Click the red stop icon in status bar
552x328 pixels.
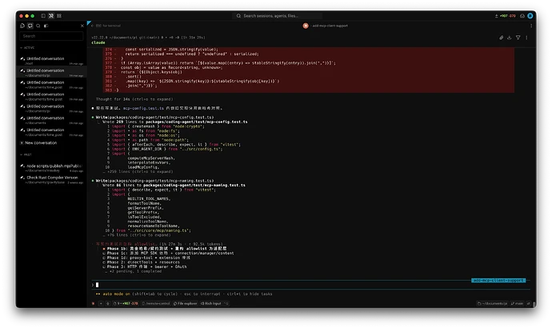click(93, 303)
